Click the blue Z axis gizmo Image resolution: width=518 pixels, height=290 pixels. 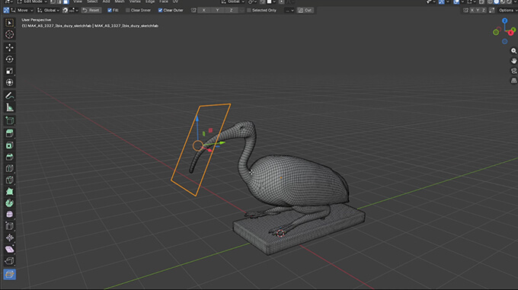pos(504,21)
